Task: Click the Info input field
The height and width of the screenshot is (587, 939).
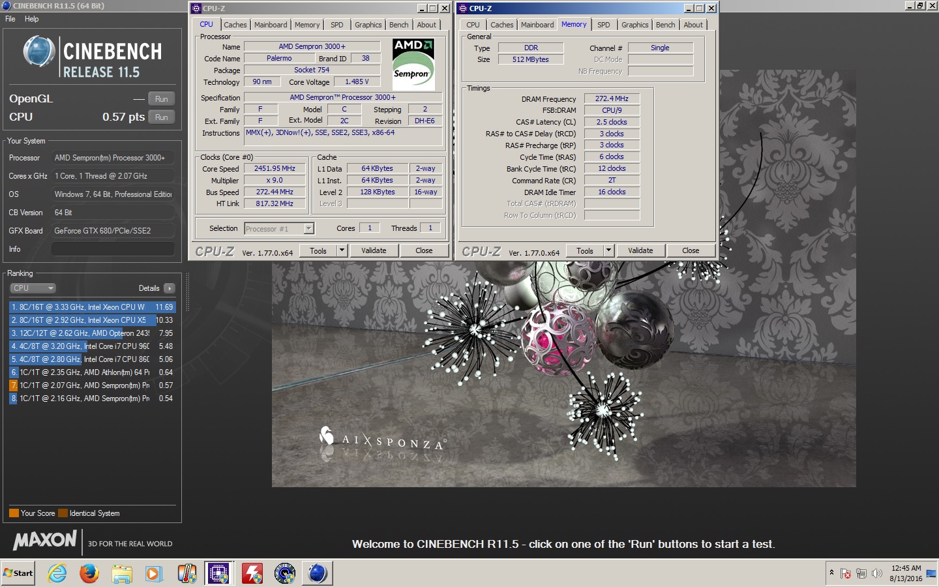Action: (113, 249)
